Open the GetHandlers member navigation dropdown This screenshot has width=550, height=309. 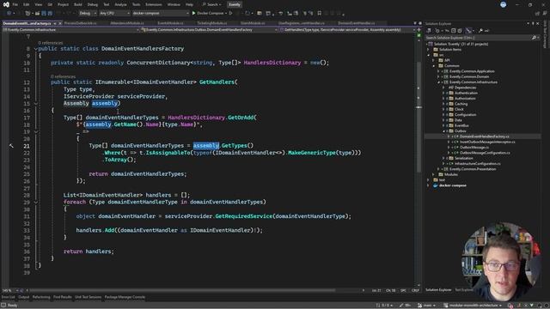347,30
